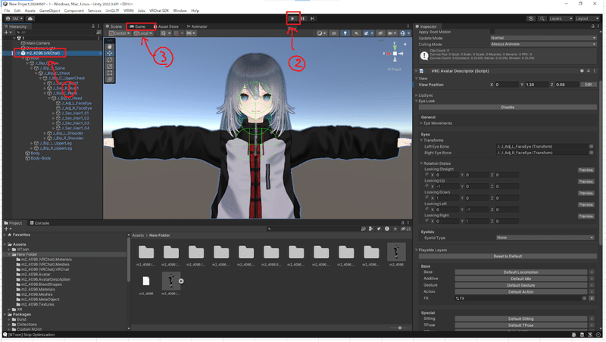Toggle scene audio button
Viewport: 606px width, 342px height.
pos(356,33)
